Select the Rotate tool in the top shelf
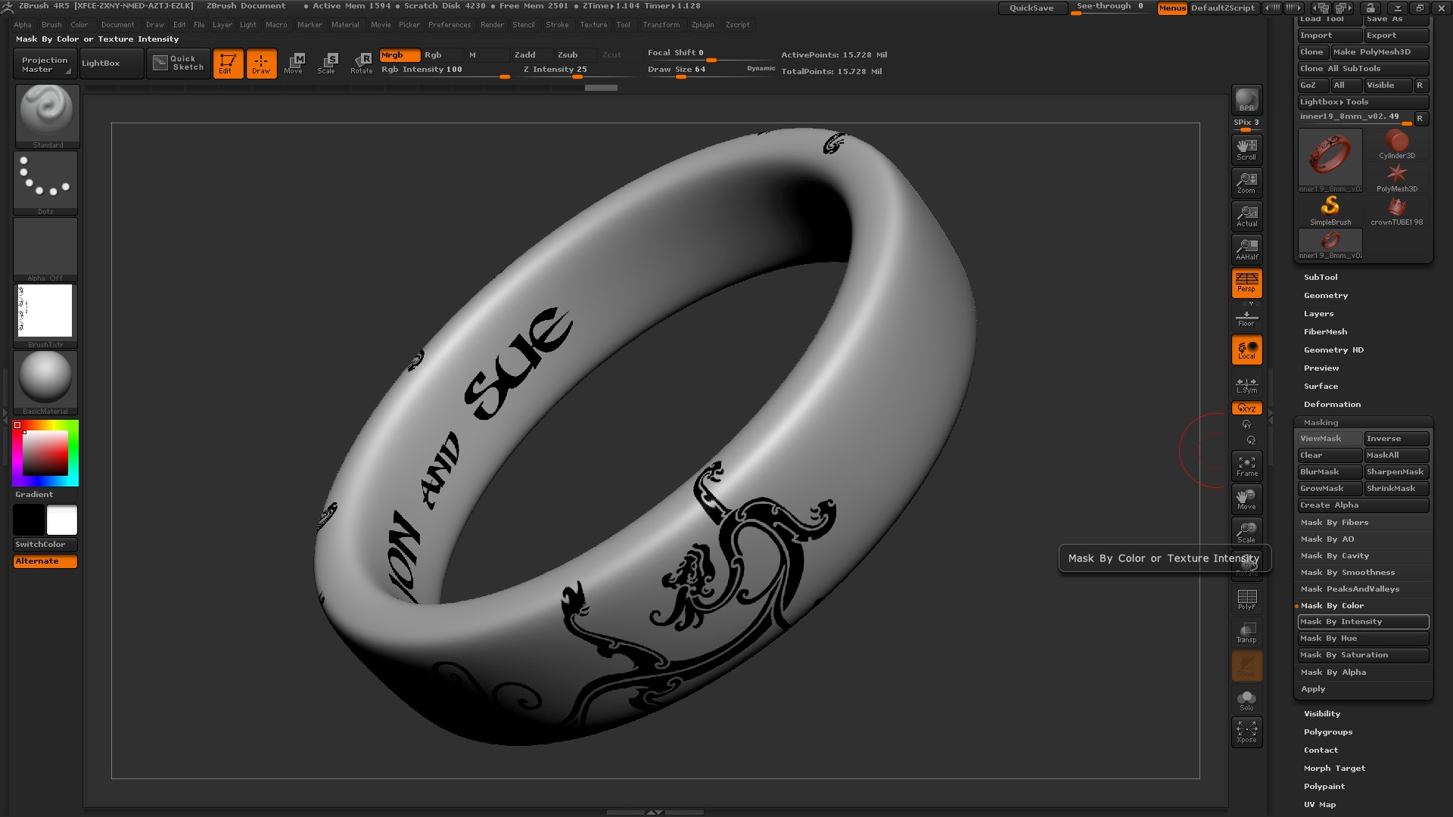Screen dimensions: 1453x817 pyautogui.click(x=362, y=63)
